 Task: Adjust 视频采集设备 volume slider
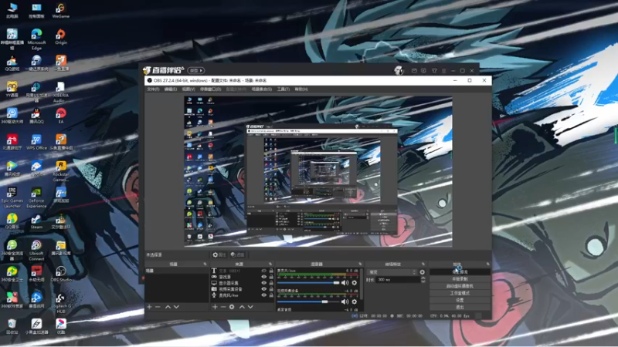[x=308, y=302]
